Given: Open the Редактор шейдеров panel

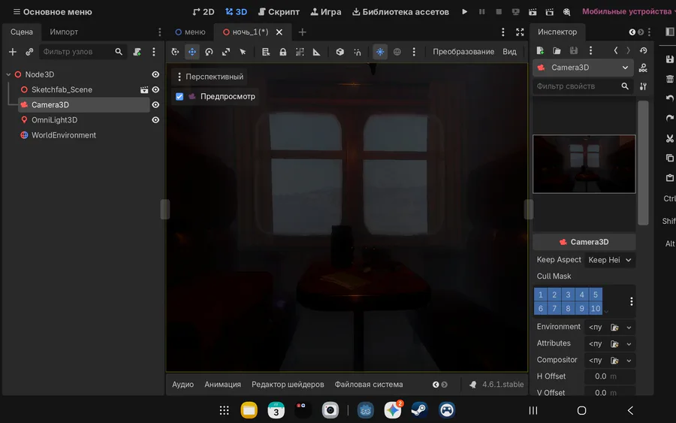Looking at the screenshot, I should (x=288, y=384).
